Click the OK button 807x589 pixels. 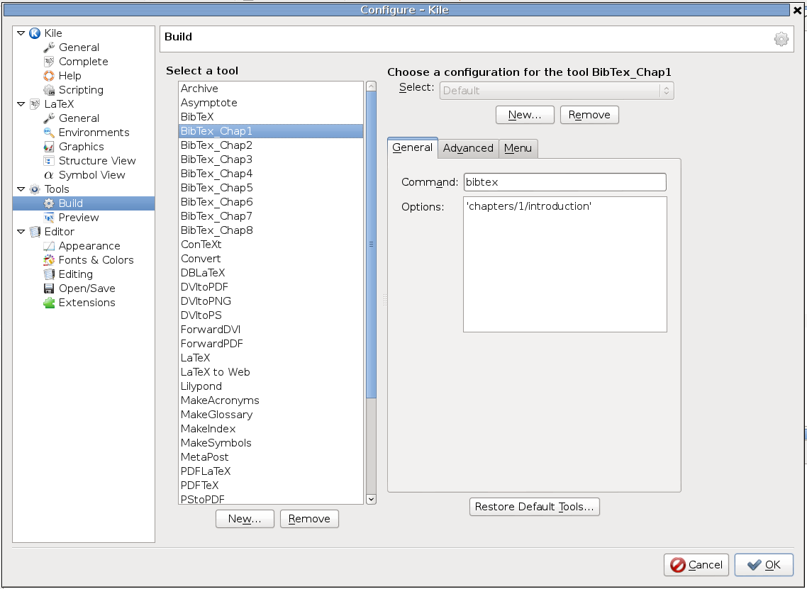coord(764,565)
